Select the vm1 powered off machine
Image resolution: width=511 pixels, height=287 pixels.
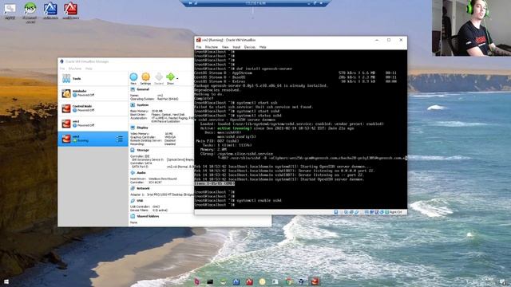(x=93, y=124)
